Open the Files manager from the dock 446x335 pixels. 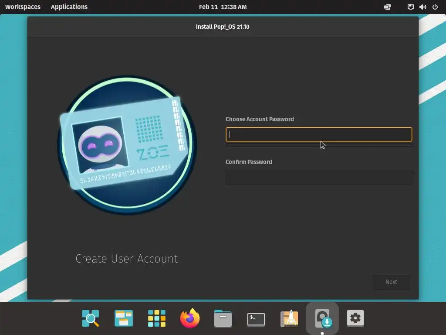223,318
